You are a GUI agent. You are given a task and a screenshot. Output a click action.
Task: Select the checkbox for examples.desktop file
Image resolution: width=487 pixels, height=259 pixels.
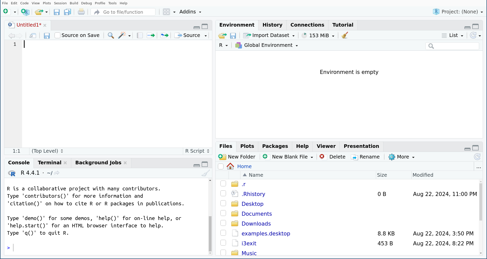tap(223, 233)
